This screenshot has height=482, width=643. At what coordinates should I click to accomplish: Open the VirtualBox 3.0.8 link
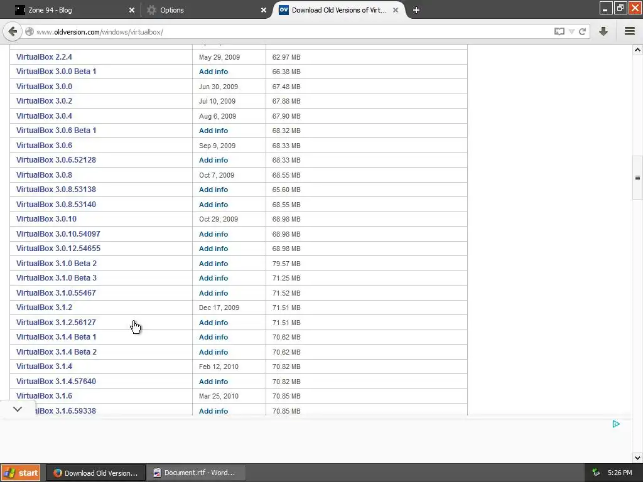[45, 175]
